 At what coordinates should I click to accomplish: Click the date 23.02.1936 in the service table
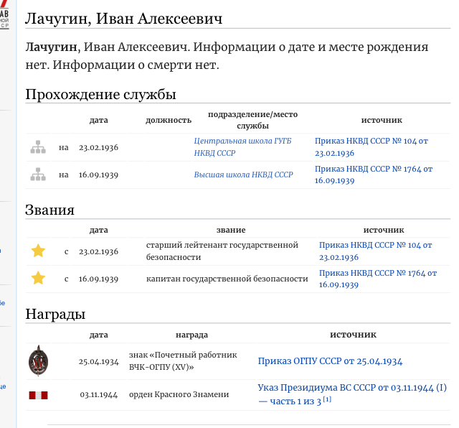[99, 147]
